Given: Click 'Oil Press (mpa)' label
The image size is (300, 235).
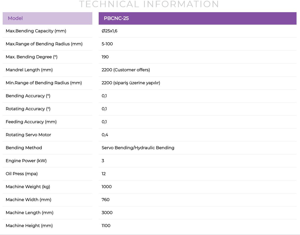Looking at the screenshot, I should 22,174.
